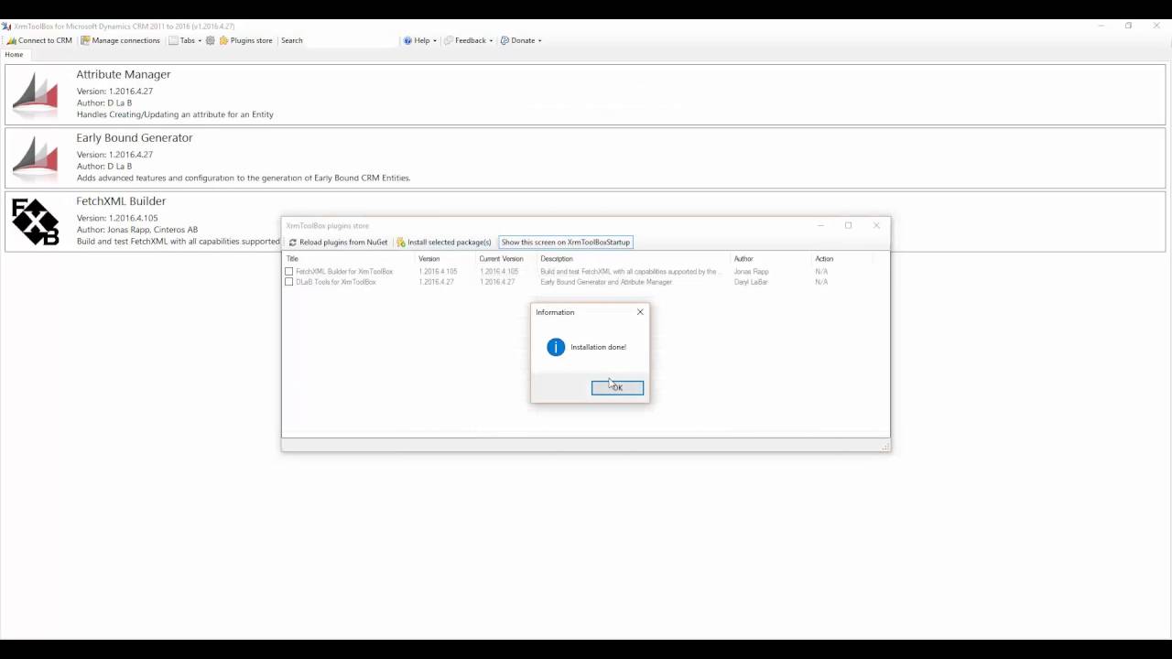1172x659 pixels.
Task: Click the OK button in Information dialog
Action: (617, 388)
